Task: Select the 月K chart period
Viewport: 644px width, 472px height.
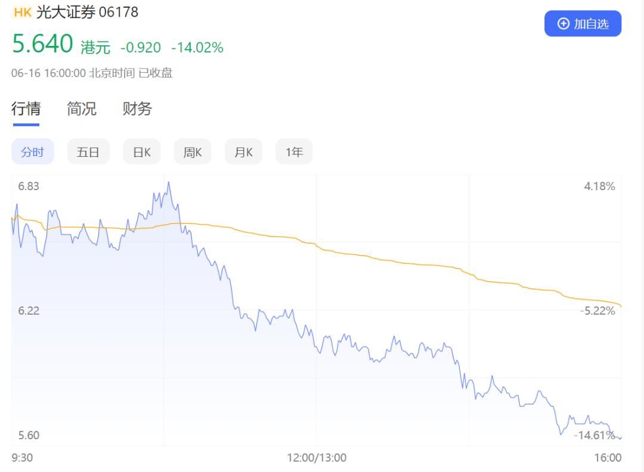Action: pos(243,152)
